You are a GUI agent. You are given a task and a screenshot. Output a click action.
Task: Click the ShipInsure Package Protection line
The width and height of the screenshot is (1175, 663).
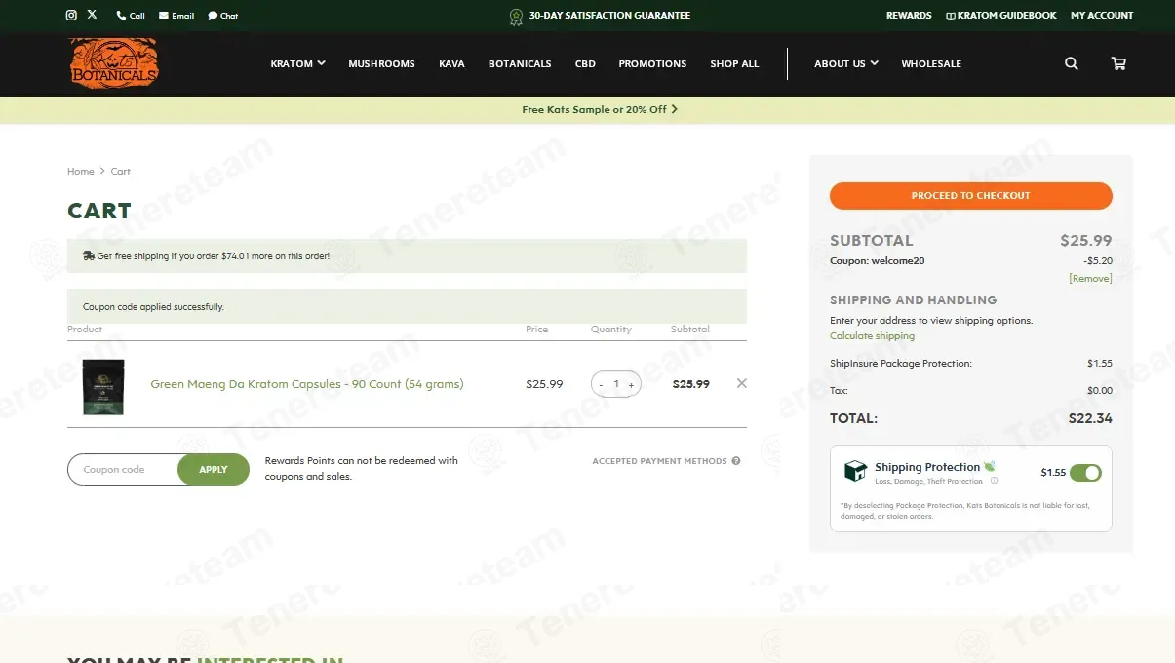(x=971, y=363)
